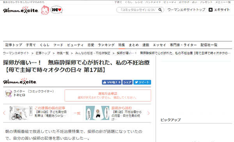234x142 pixels.
Task: Select ビューティ in main navigation bar
Action: (x=75, y=45)
